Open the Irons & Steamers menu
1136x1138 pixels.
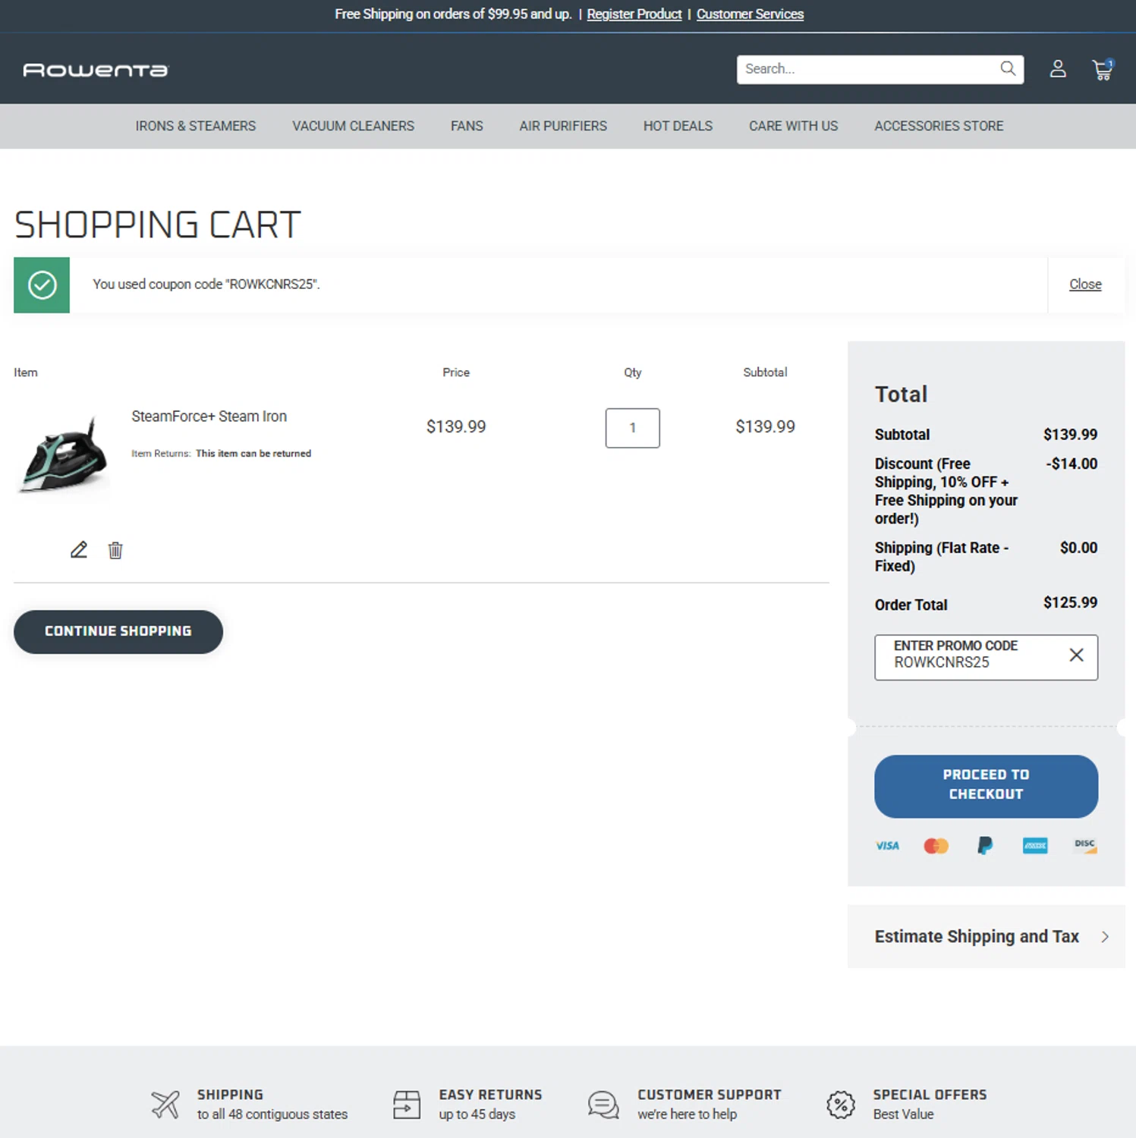coord(196,126)
